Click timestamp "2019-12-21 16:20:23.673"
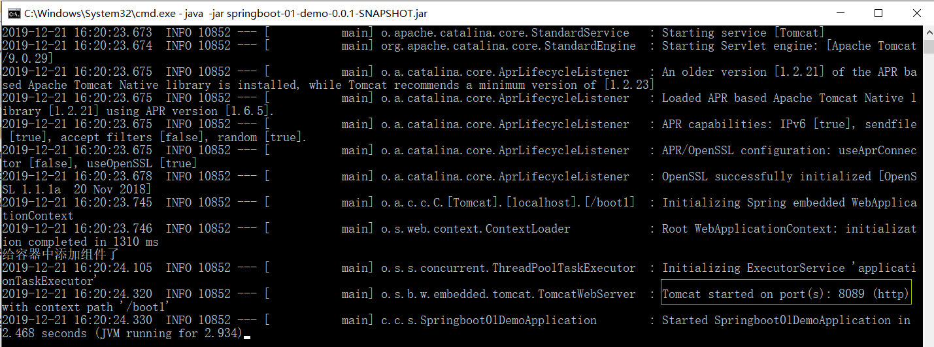 (x=77, y=33)
